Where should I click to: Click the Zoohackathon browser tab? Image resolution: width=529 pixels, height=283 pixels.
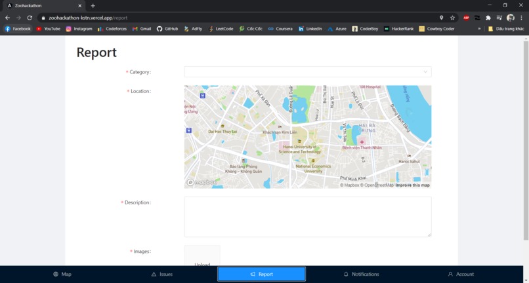(x=44, y=6)
